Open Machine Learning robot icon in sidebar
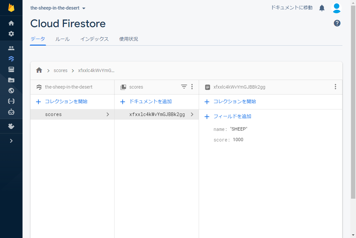This screenshot has width=356, height=238. point(11,112)
